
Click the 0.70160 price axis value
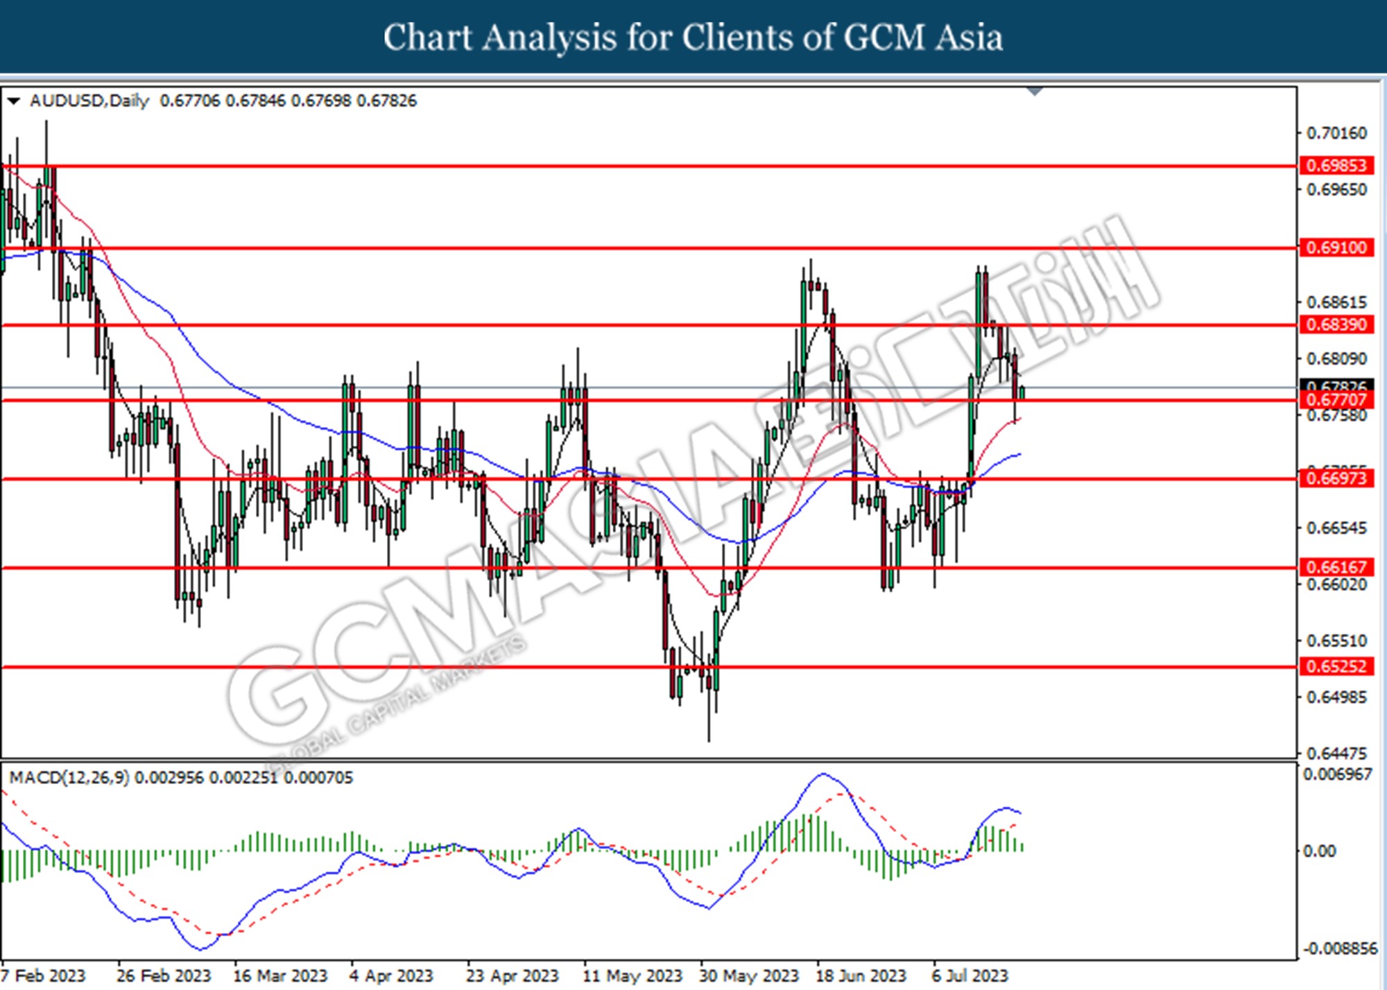(1336, 133)
